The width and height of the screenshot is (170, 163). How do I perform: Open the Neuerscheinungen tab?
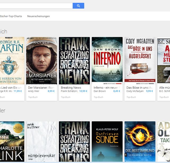click(39, 16)
